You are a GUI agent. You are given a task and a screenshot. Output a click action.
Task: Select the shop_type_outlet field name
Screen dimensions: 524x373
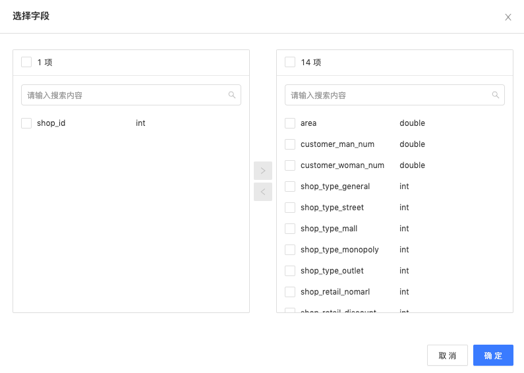point(332,270)
